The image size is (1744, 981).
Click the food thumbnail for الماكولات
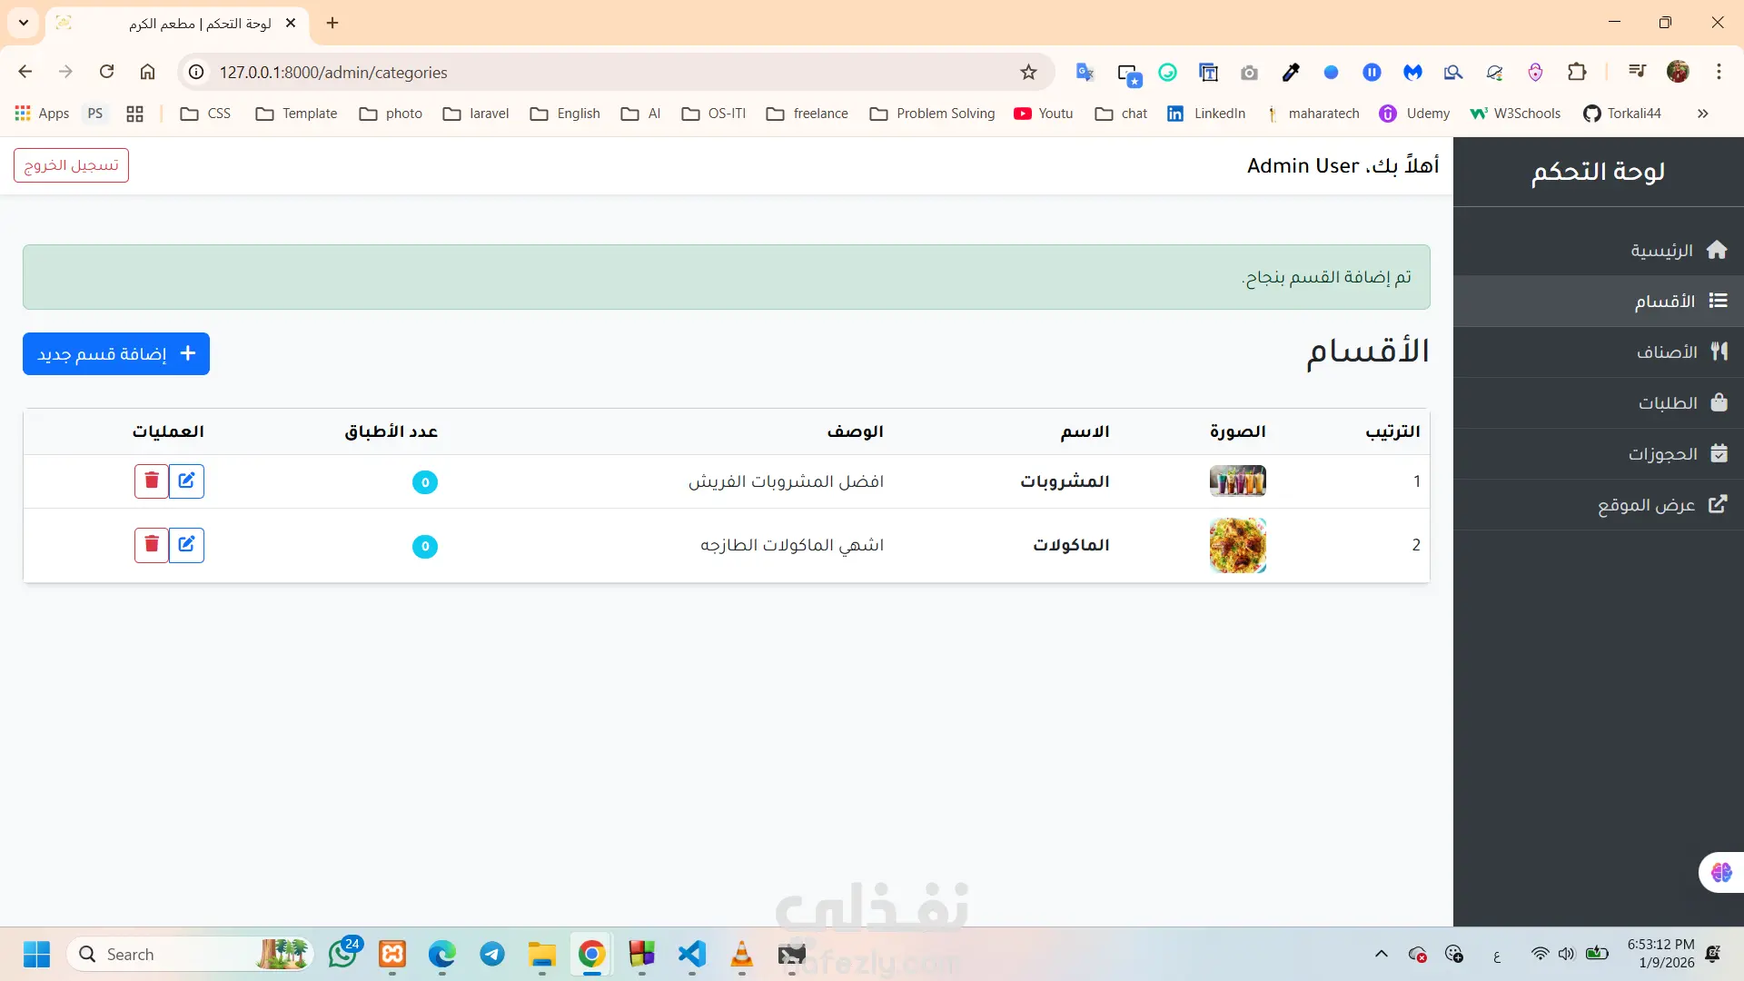tap(1237, 545)
